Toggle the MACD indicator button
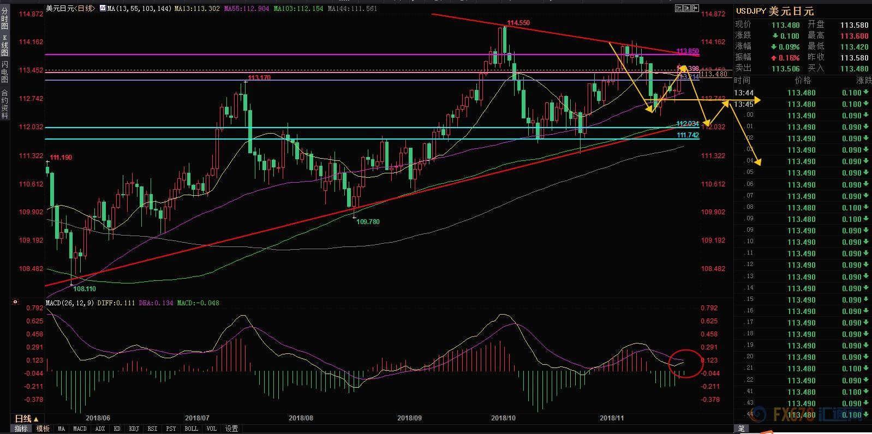The image size is (872, 434). pyautogui.click(x=80, y=429)
